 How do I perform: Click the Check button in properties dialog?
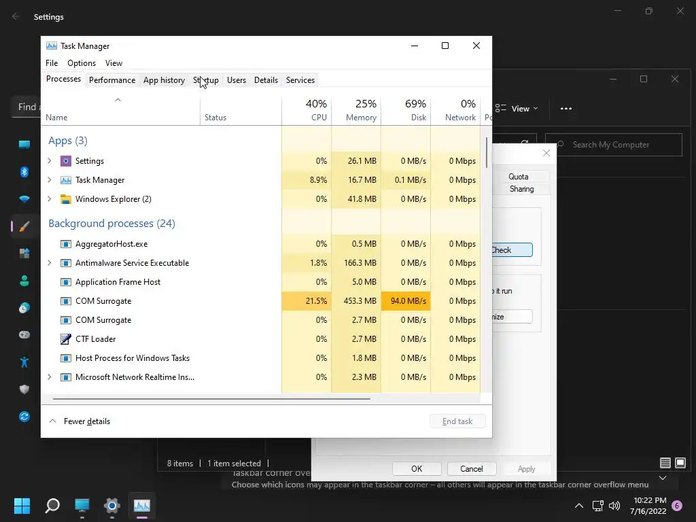pos(512,250)
